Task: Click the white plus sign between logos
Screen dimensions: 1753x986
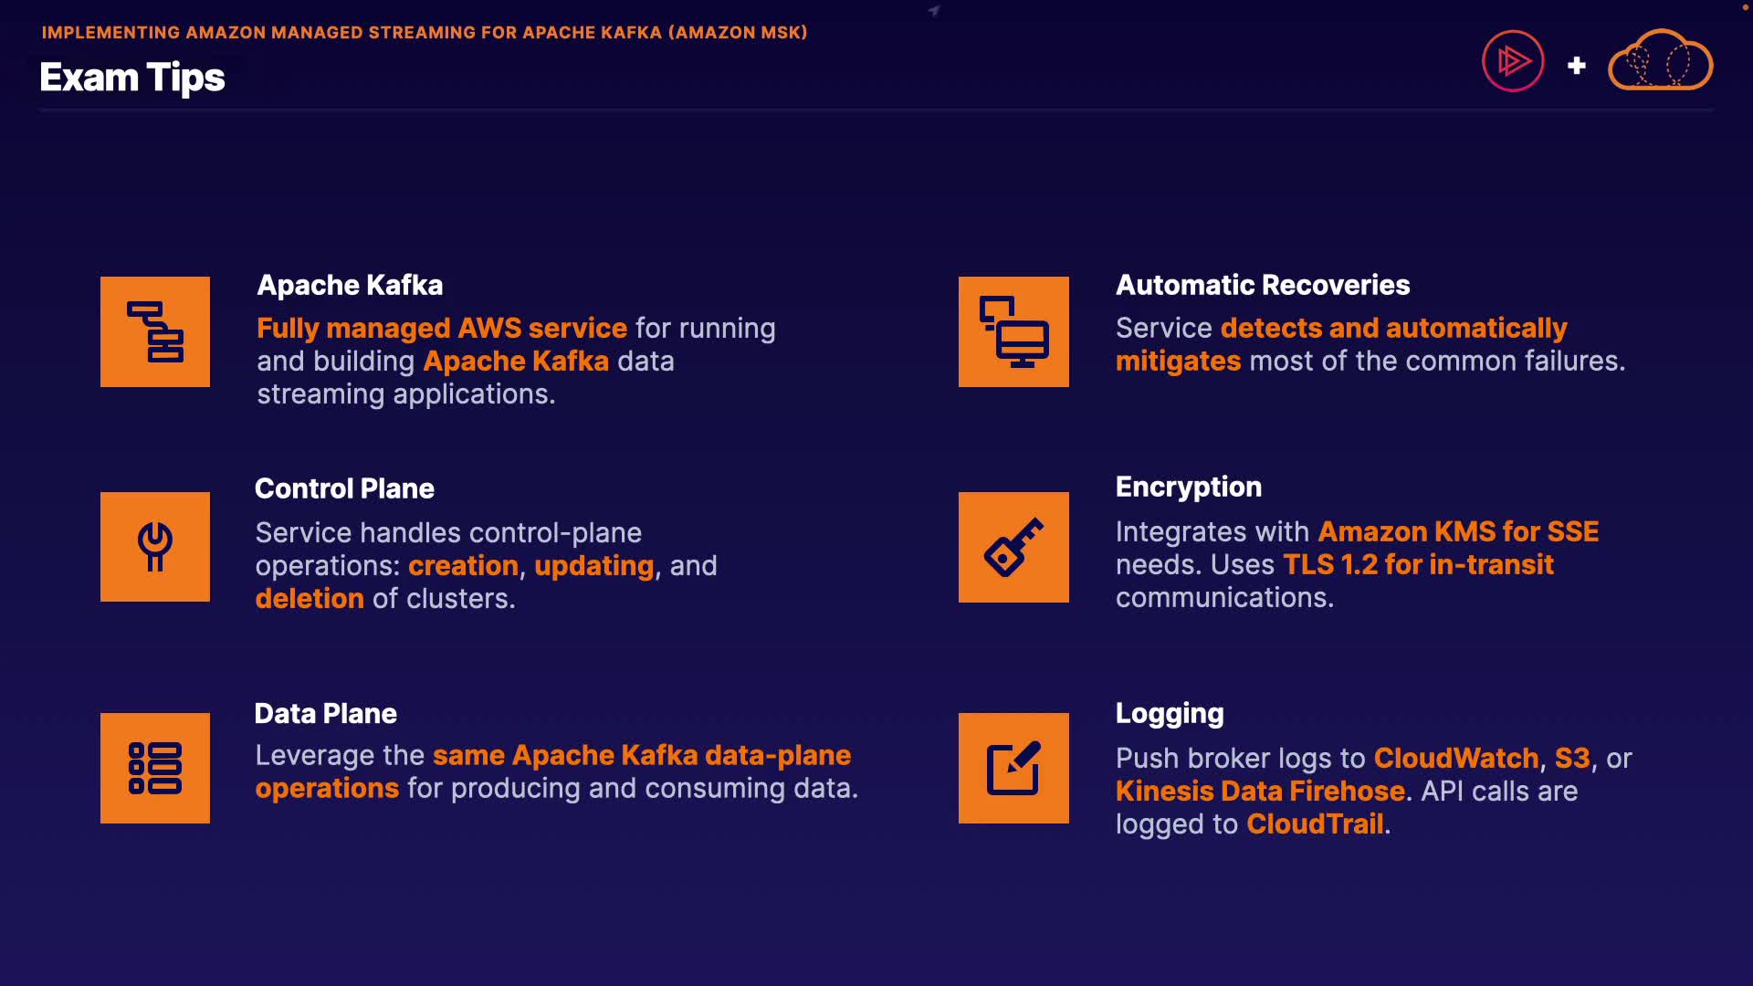Action: (1577, 66)
